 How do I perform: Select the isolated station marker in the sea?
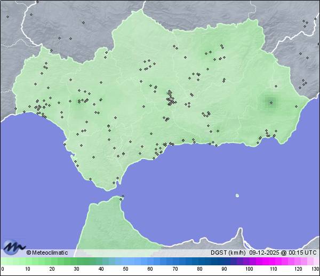[x=237, y=195]
